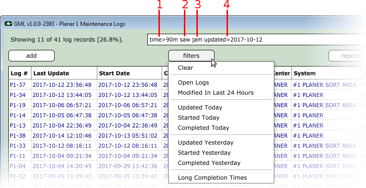Select Completed Today filter
The height and width of the screenshot is (188, 366).
203,128
